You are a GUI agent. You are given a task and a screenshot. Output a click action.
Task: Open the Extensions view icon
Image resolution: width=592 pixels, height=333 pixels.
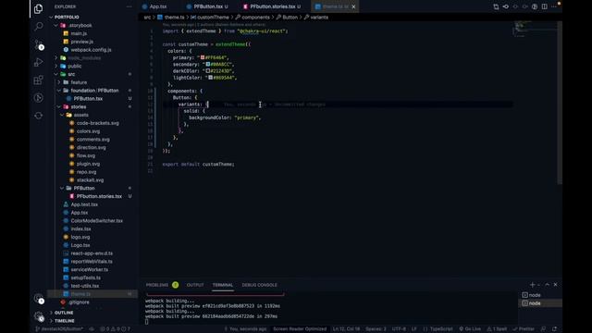coord(38,80)
